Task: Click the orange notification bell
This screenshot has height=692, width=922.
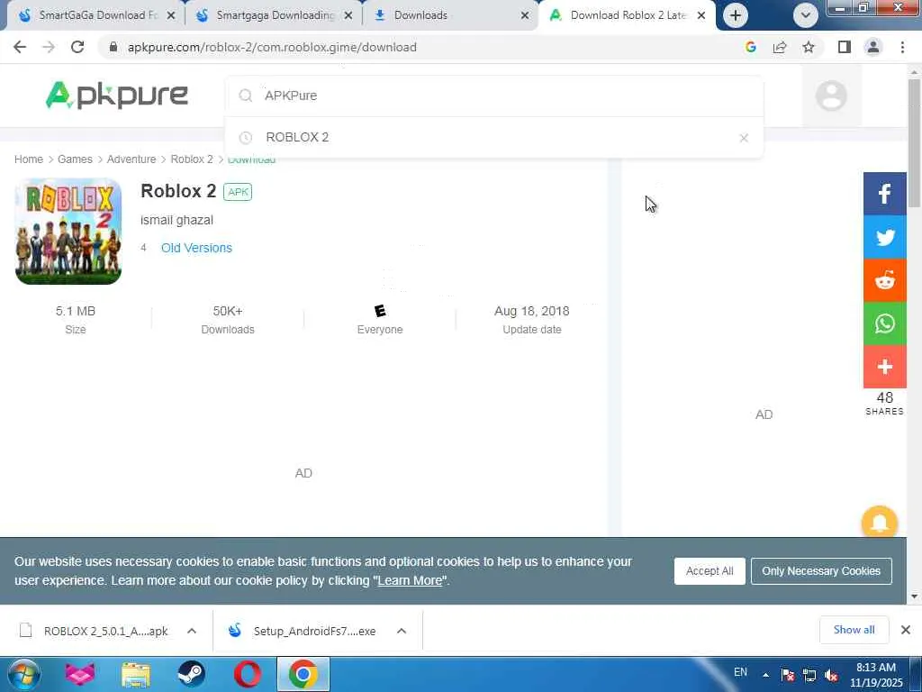Action: 879,522
